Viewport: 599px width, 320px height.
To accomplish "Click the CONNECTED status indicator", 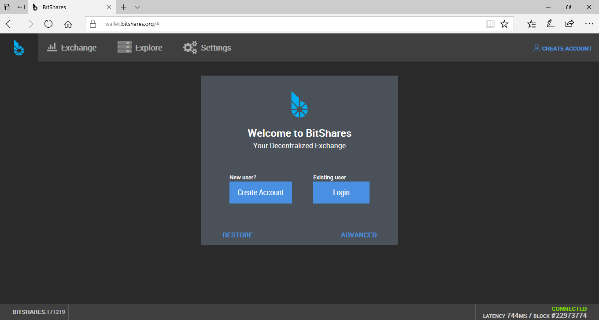I will pos(569,309).
